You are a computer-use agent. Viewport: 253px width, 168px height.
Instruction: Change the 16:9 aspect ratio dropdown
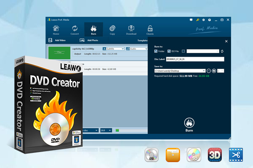pos(106,130)
